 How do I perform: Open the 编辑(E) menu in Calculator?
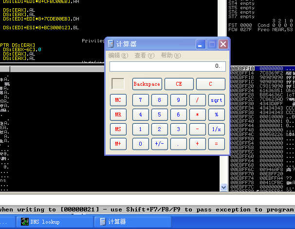(x=118, y=56)
